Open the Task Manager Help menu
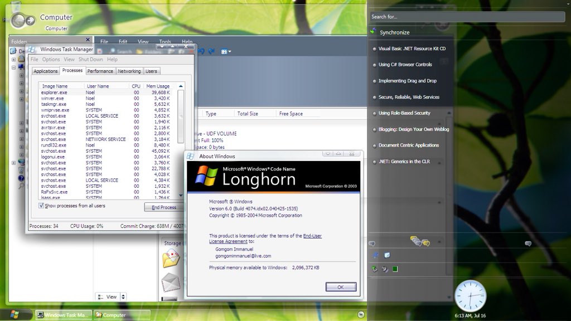 112,59
